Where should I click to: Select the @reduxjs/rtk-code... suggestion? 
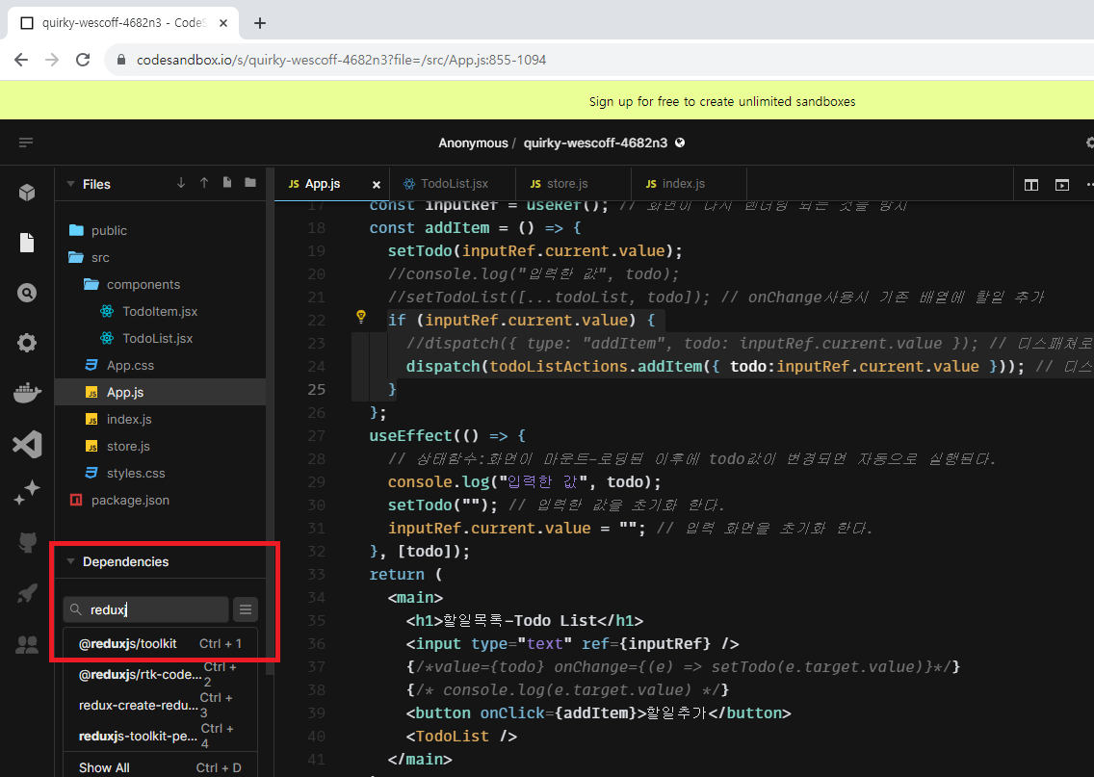[161, 675]
